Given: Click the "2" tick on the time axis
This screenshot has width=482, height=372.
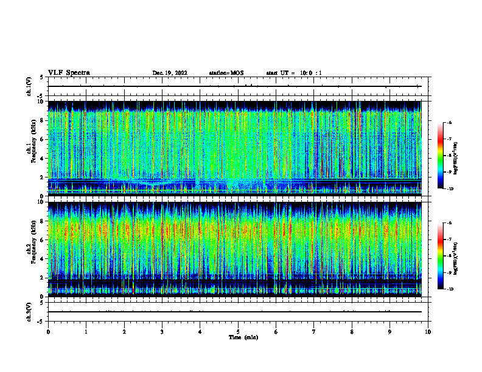Looking at the screenshot, I should 124,332.
